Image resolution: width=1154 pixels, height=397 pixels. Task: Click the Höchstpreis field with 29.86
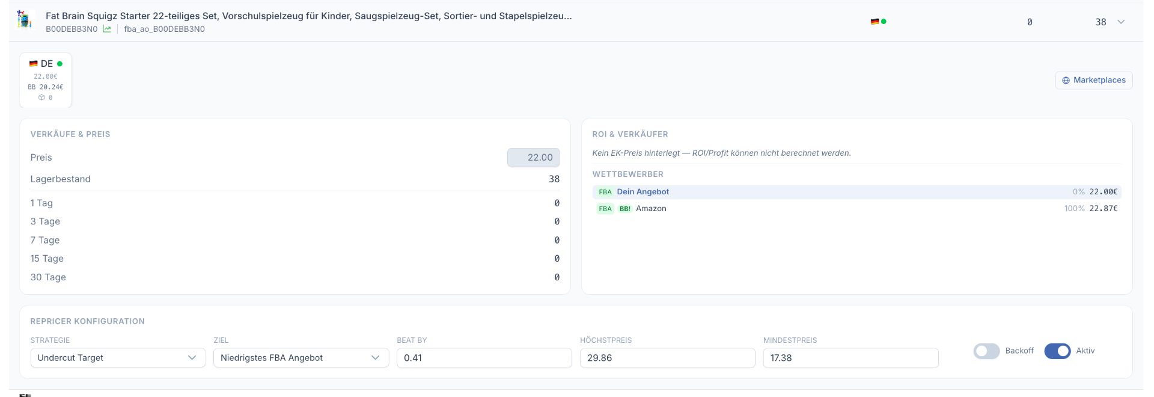point(667,358)
